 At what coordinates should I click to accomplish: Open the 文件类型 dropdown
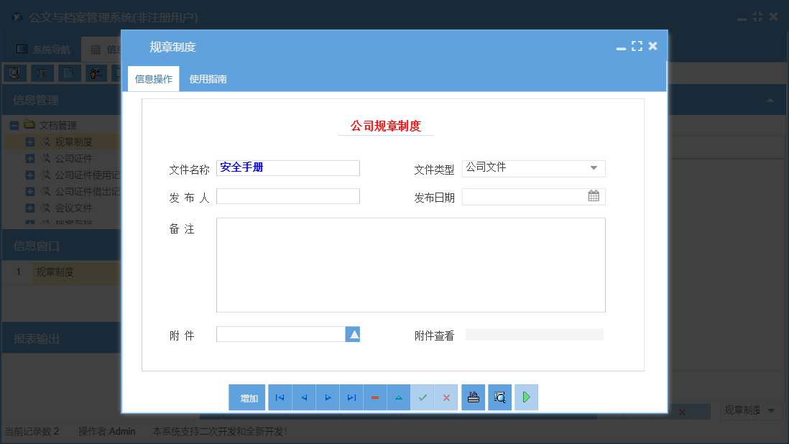595,167
